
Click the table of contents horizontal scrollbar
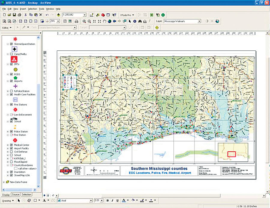pos(19,190)
